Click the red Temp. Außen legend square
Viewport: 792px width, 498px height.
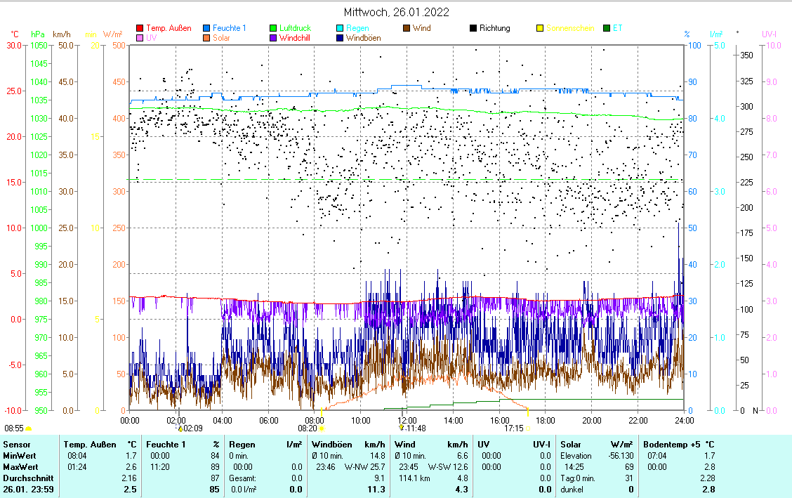coord(140,28)
